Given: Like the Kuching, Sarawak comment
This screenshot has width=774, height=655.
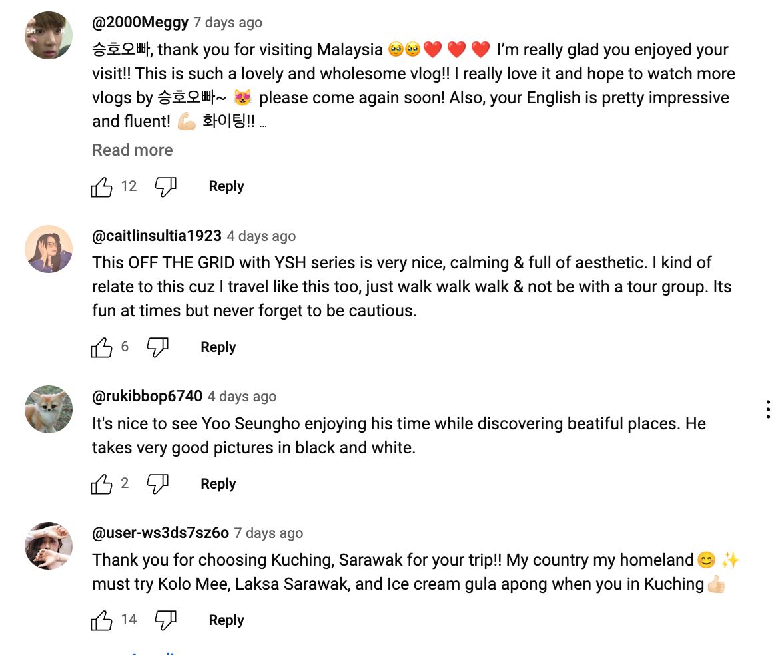Looking at the screenshot, I should tap(101, 620).
